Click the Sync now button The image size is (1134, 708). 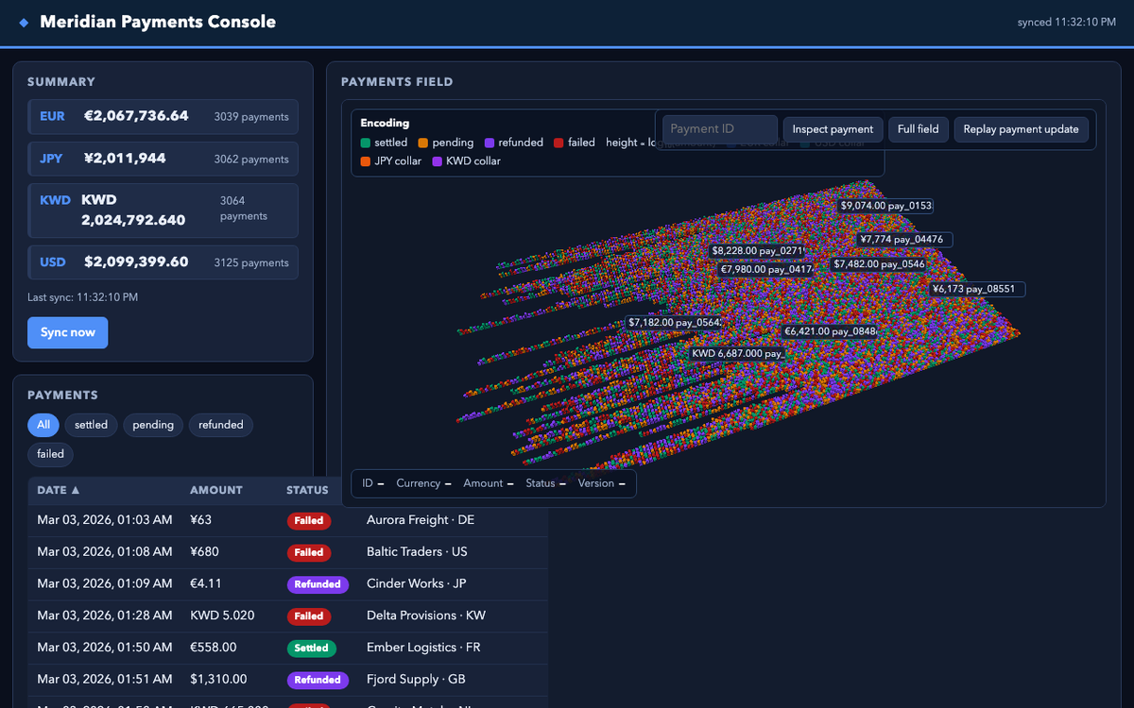[x=68, y=332]
